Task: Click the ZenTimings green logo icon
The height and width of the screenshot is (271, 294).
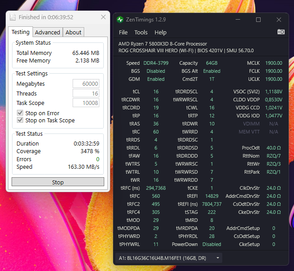Action: pos(120,20)
